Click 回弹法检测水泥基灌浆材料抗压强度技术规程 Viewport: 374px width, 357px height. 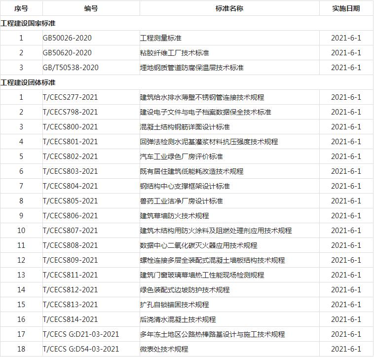tap(209, 142)
